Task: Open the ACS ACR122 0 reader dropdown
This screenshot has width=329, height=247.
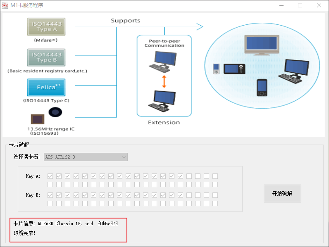Action: (86, 157)
